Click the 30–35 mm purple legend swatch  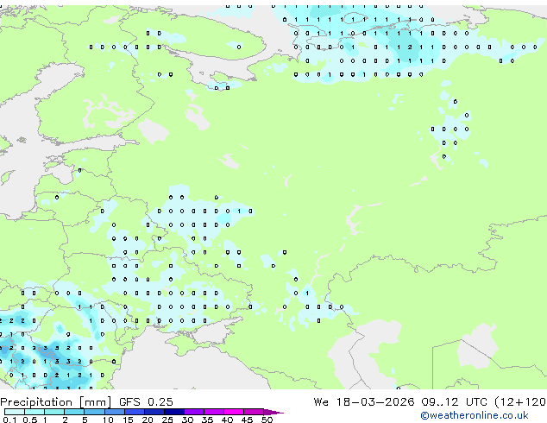(193, 412)
